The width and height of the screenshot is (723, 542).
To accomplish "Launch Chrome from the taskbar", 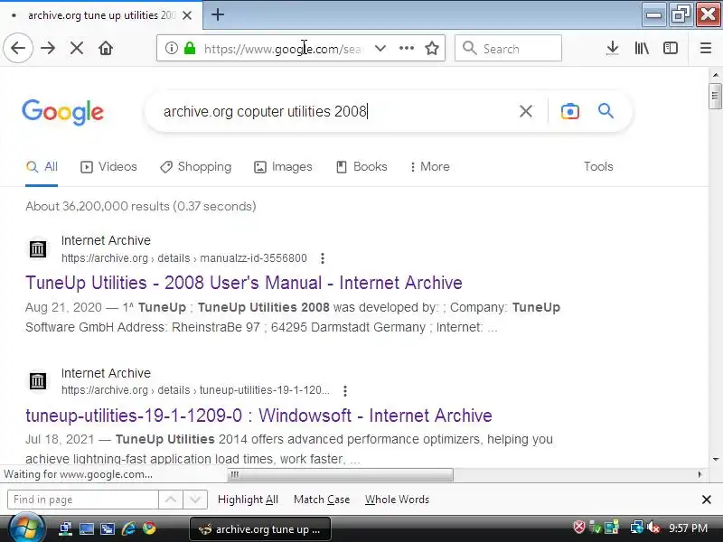I will click(149, 528).
